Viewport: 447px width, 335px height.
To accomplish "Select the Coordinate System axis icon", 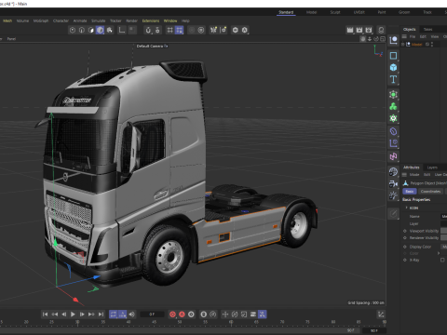I will pos(122,30).
